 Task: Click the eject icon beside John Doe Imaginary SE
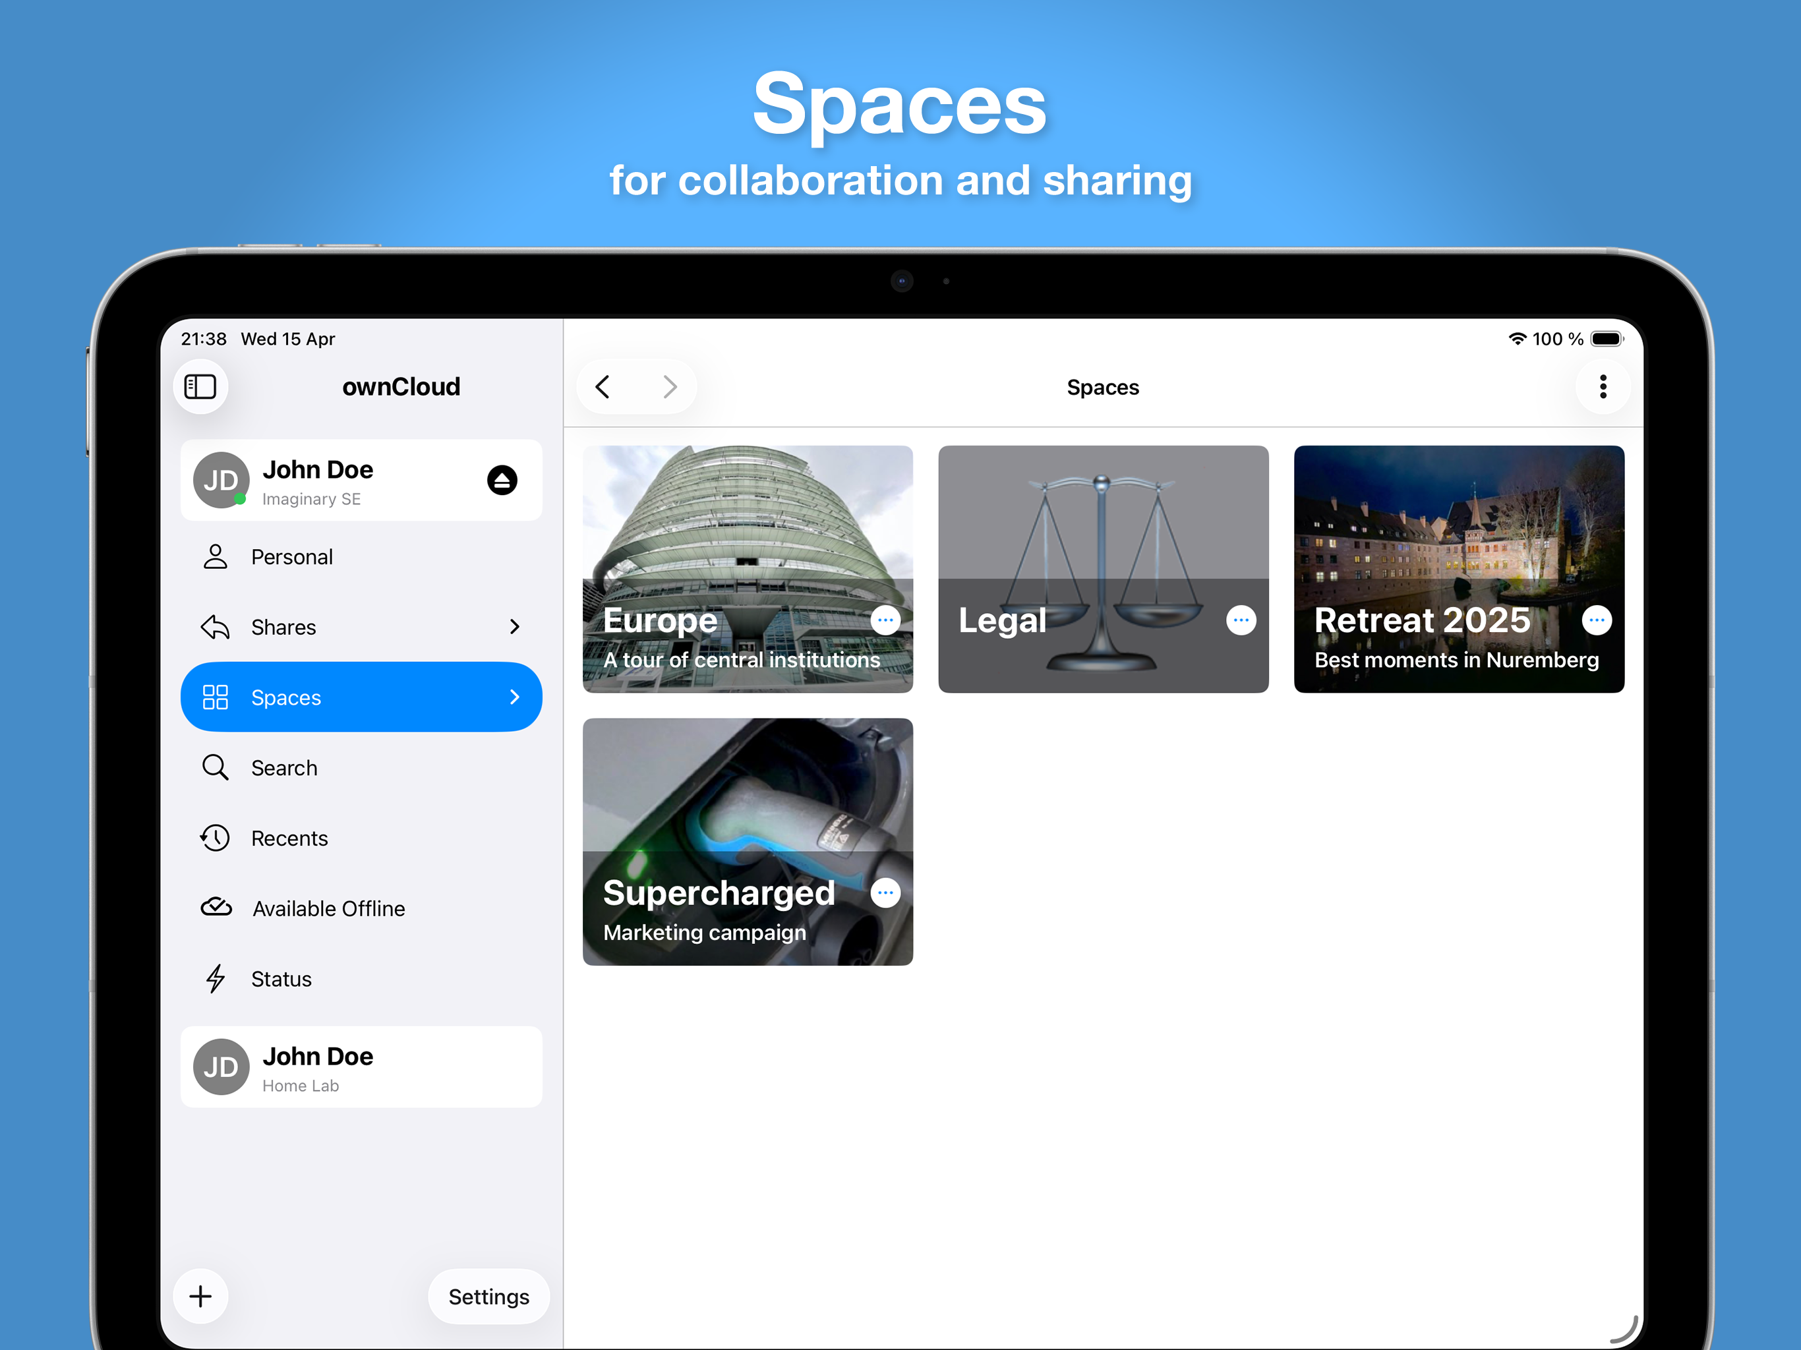tap(502, 481)
